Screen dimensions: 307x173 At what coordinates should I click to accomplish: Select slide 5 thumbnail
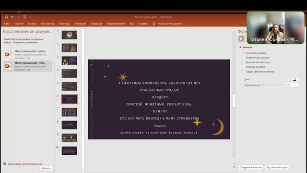coord(69,86)
